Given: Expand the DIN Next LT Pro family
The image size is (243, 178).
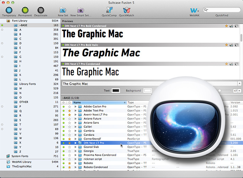Looking at the screenshot, I should click(75, 143).
